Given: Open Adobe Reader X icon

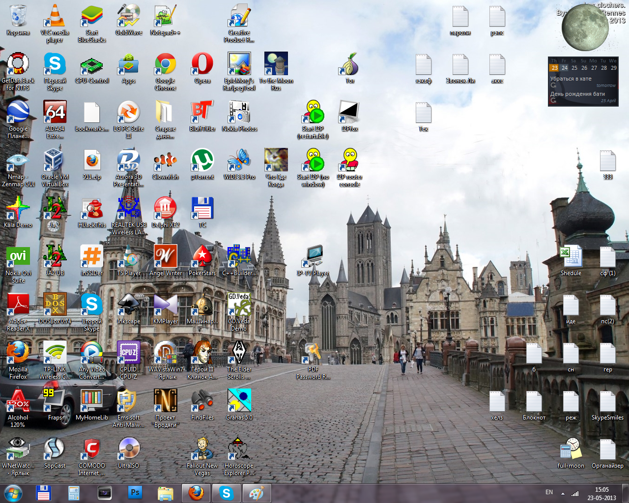Looking at the screenshot, I should (x=18, y=312).
